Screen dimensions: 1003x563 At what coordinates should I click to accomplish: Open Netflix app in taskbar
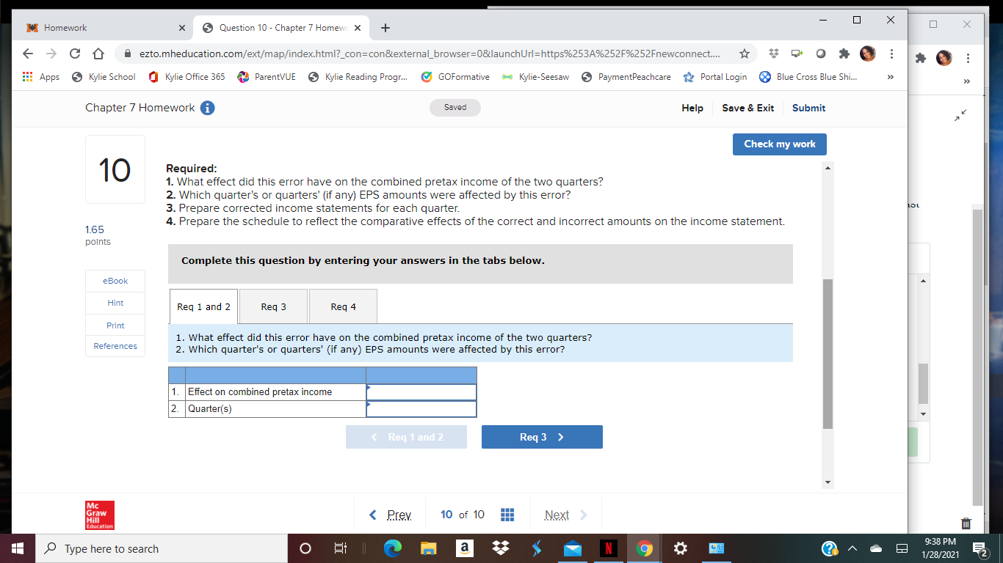click(608, 548)
